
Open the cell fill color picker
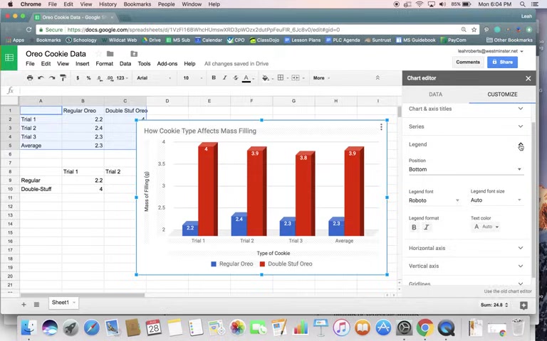pos(266,78)
